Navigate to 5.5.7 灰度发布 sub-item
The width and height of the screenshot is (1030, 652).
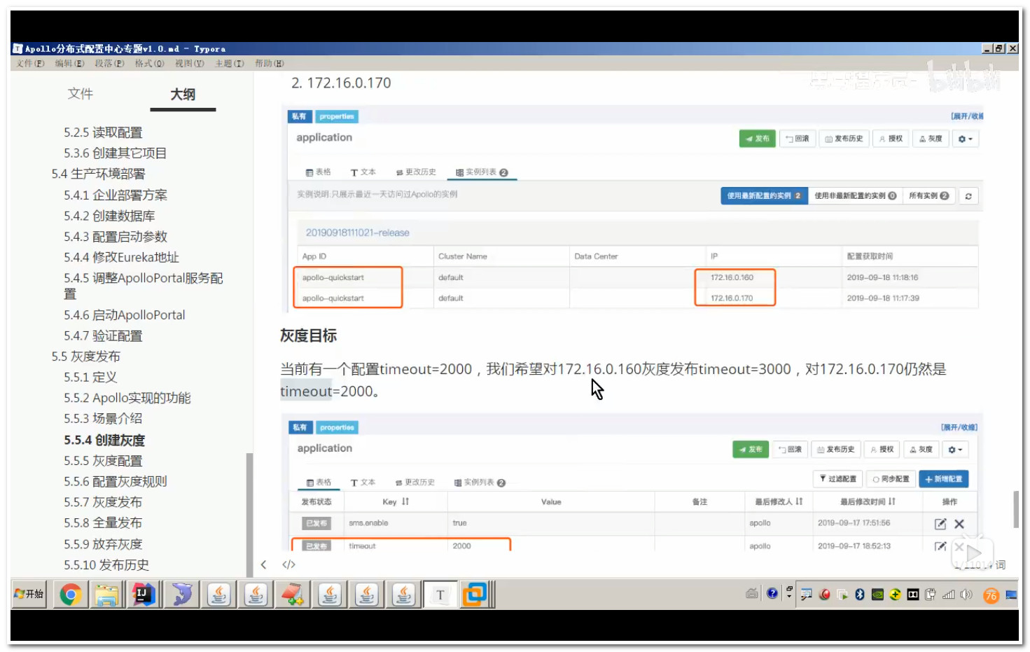[x=103, y=502]
